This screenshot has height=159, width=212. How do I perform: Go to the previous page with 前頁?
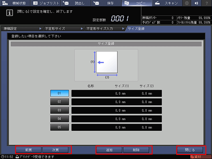pos(29,150)
